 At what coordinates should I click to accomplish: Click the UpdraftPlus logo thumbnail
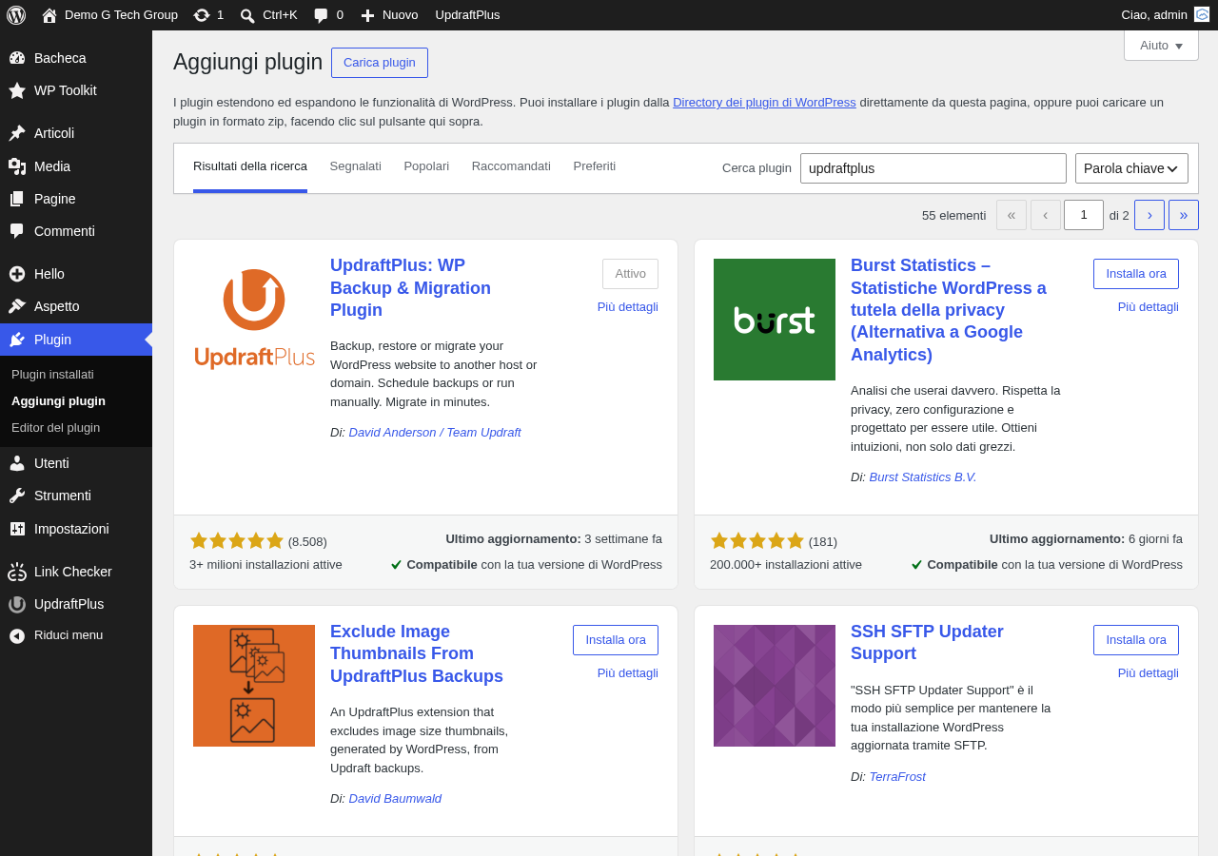(254, 320)
